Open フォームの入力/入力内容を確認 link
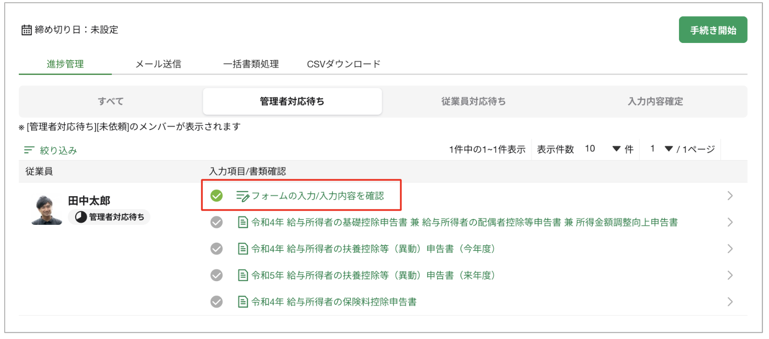Viewport: 769px width, 339px height. coord(318,196)
